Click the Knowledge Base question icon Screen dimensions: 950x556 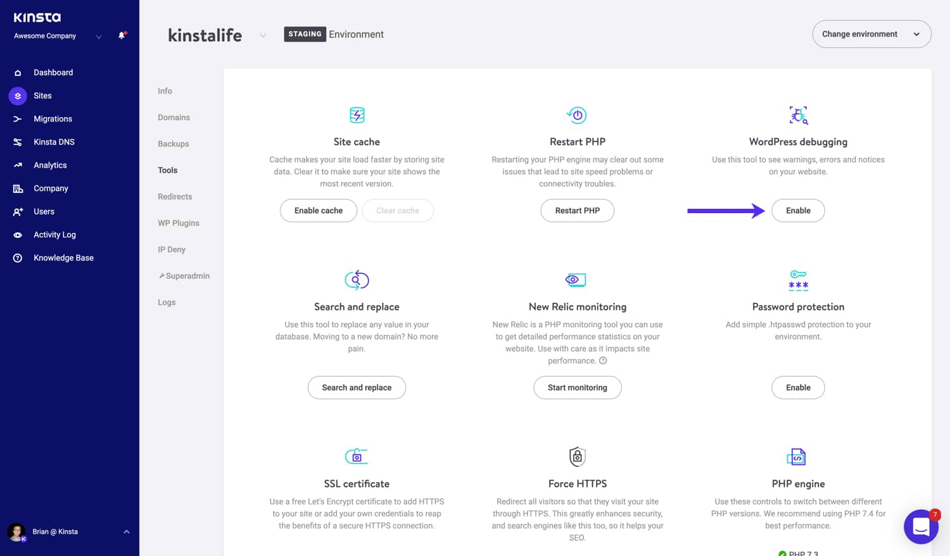point(18,258)
